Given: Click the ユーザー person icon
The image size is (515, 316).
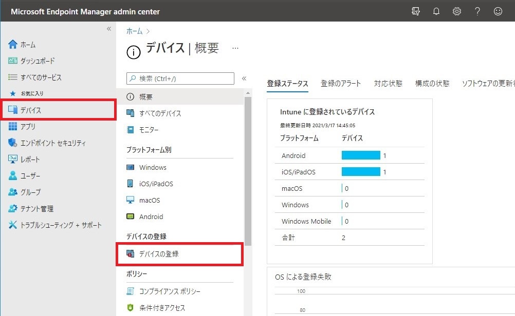Looking at the screenshot, I should tap(12, 176).
